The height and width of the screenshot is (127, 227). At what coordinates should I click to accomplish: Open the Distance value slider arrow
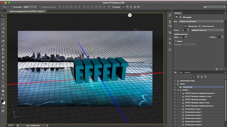[x=186, y=37]
